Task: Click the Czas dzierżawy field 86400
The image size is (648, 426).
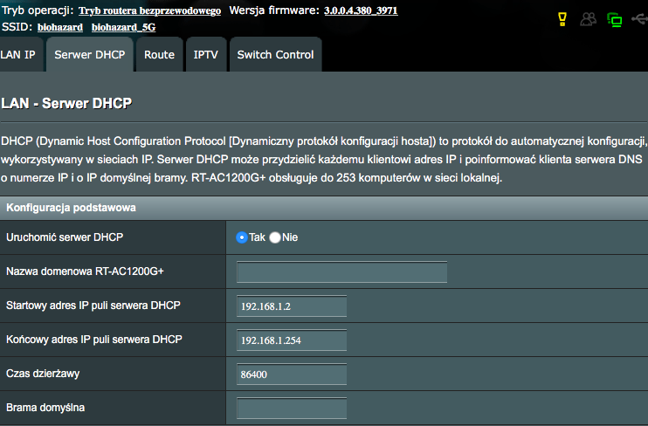Action: click(292, 374)
